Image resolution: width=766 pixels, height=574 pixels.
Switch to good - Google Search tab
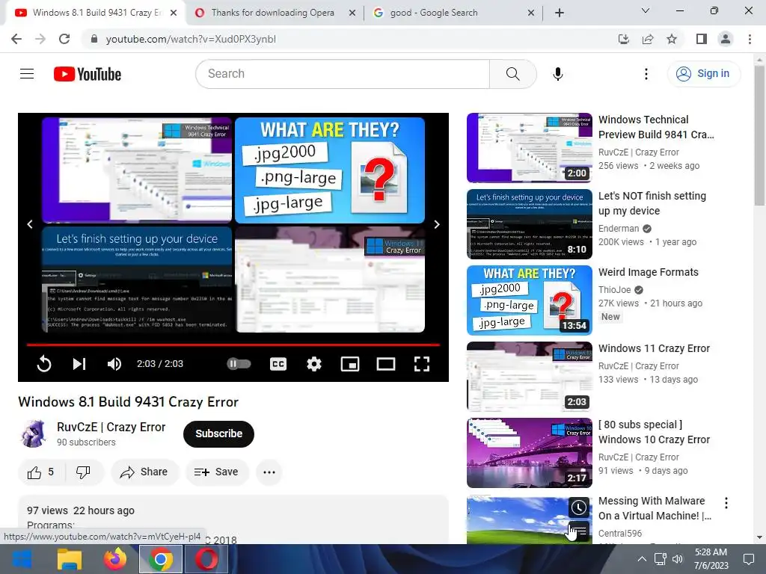click(434, 13)
